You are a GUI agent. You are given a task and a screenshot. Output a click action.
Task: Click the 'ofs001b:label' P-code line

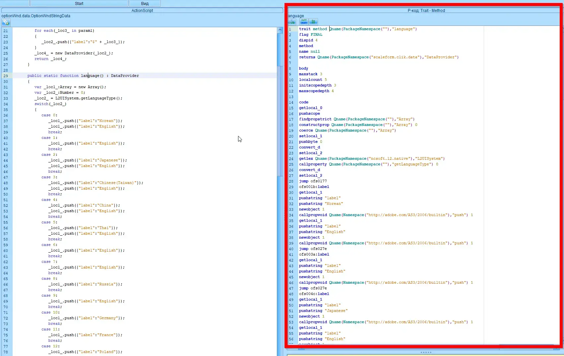[314, 187]
